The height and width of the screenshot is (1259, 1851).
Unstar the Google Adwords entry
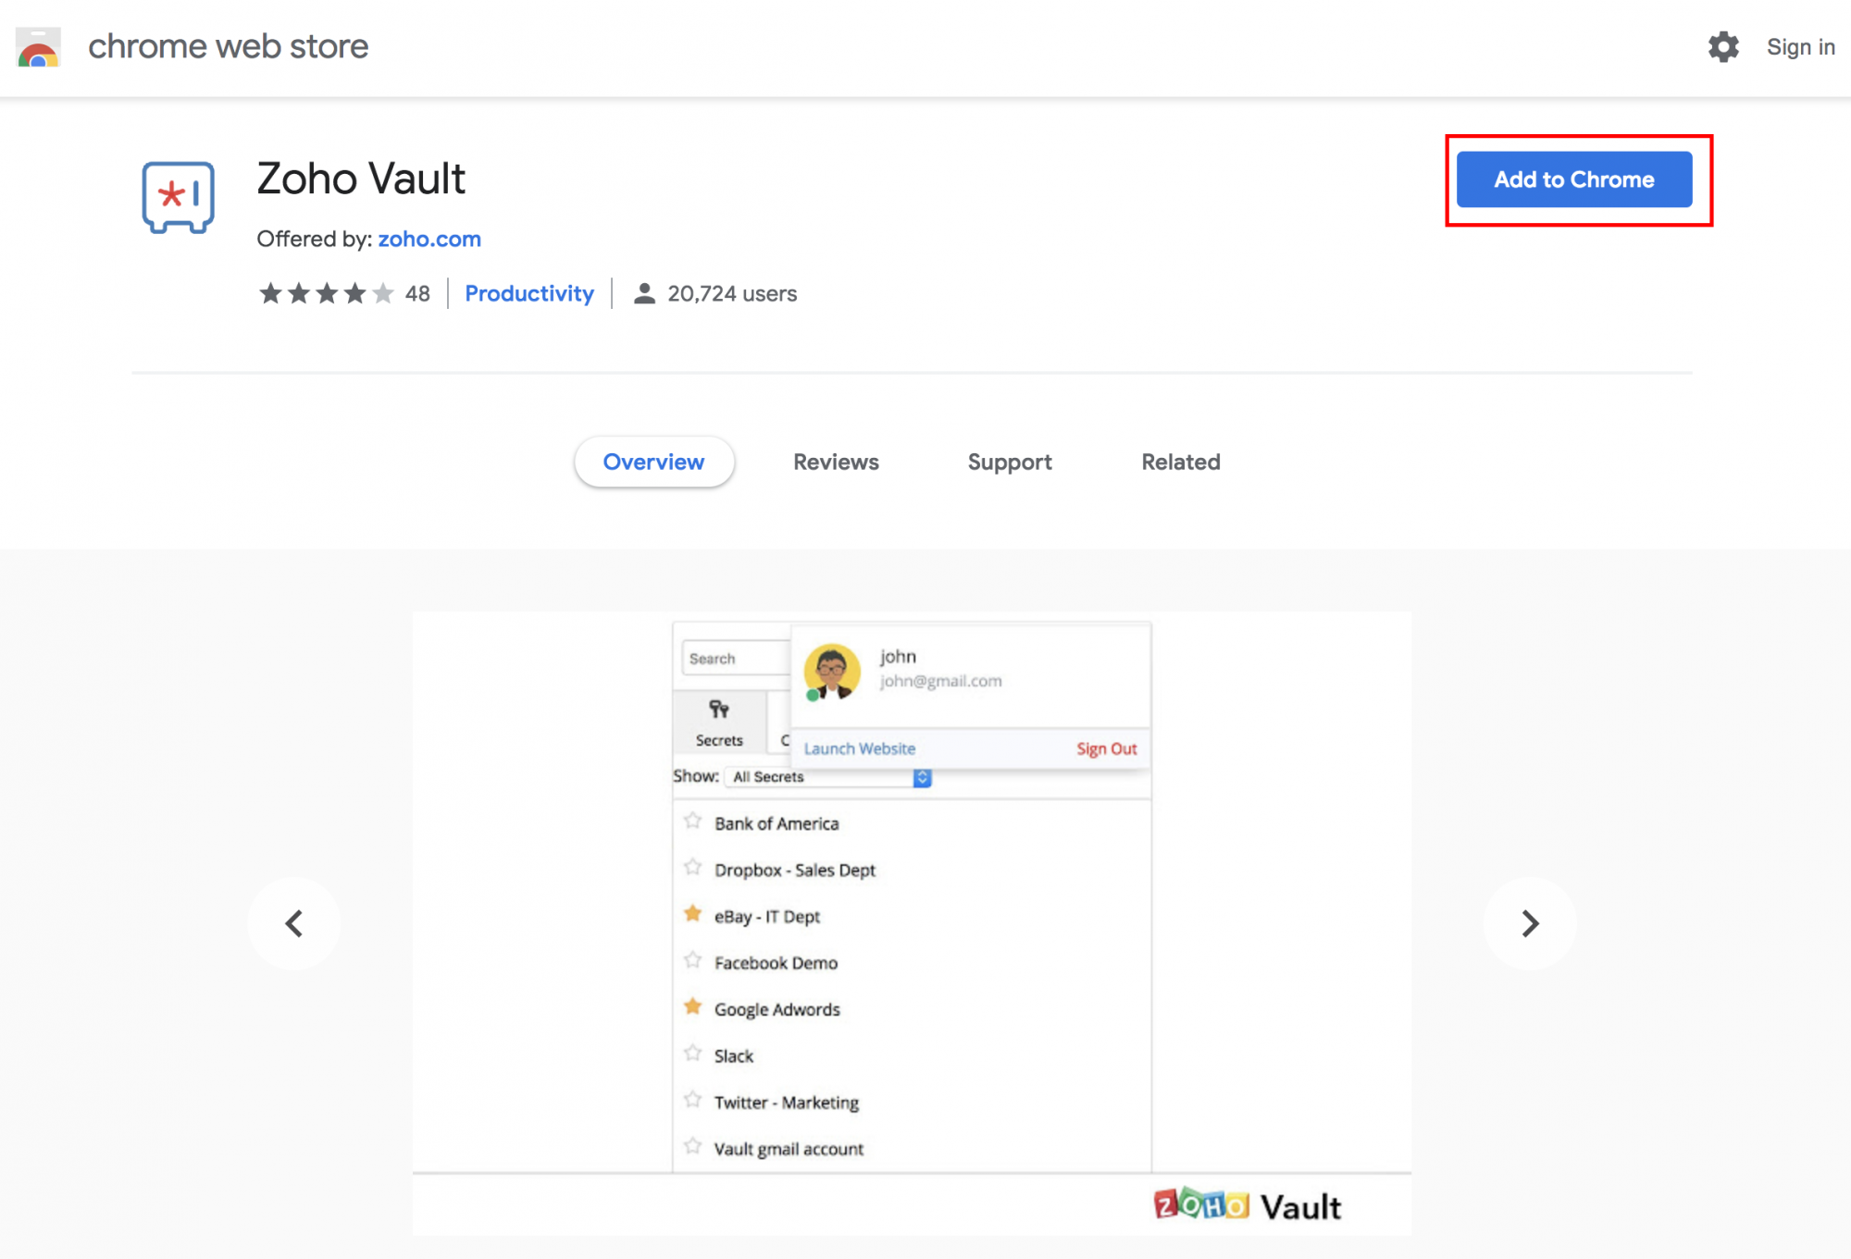coord(691,1006)
